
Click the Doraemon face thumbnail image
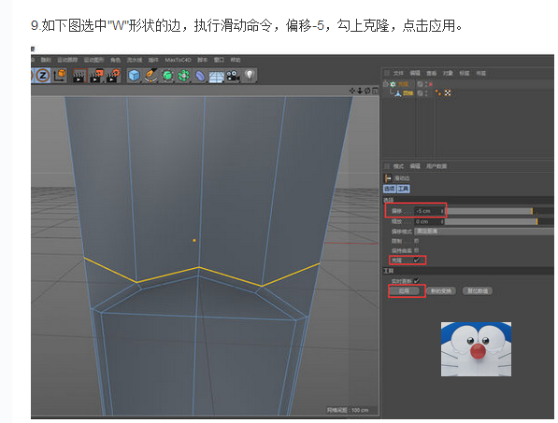click(476, 349)
